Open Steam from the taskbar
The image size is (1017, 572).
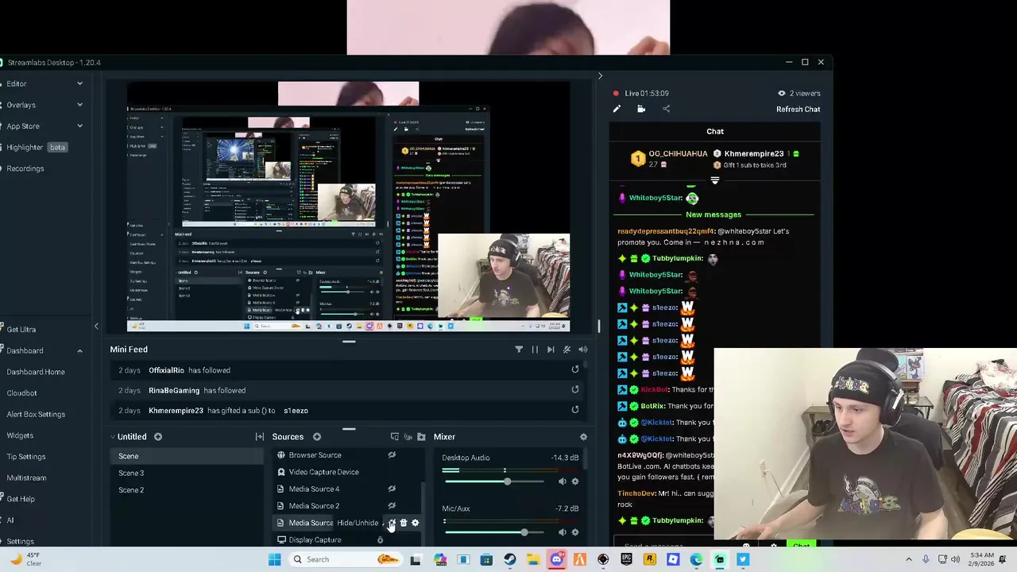pyautogui.click(x=510, y=559)
